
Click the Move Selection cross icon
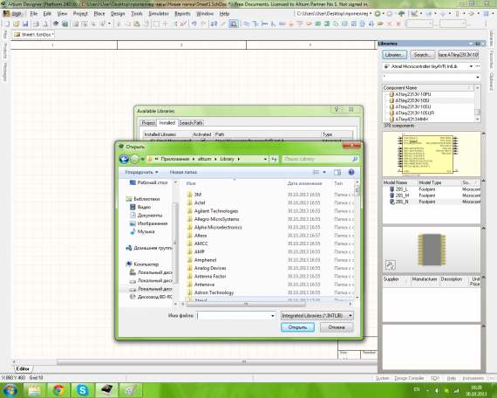[x=165, y=24]
